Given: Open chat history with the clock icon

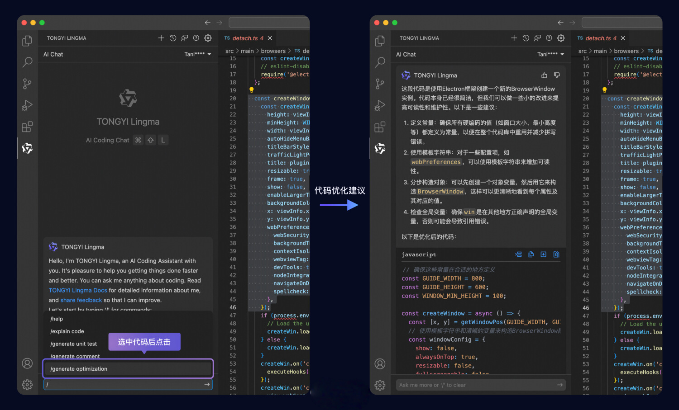Looking at the screenshot, I should 173,38.
